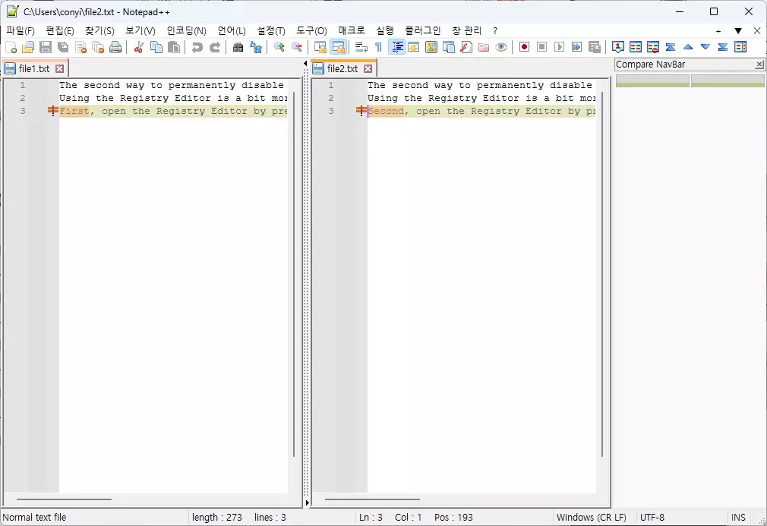This screenshot has height=526, width=767.
Task: Zoom out with the magnifier minus icon
Action: pyautogui.click(x=297, y=47)
